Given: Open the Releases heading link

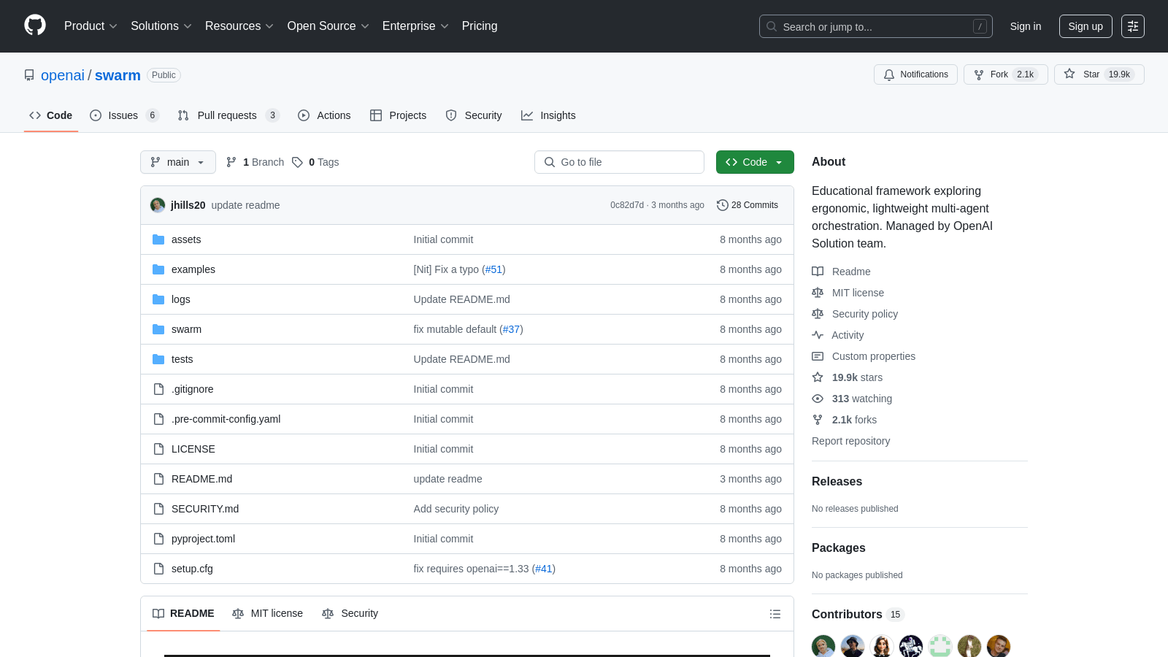Looking at the screenshot, I should pyautogui.click(x=837, y=482).
